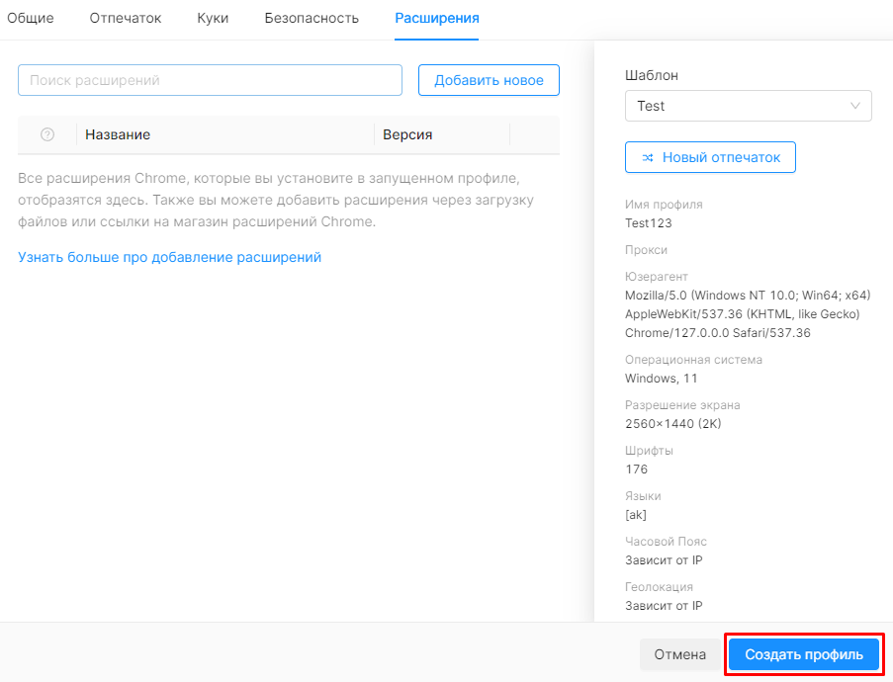The height and width of the screenshot is (682, 893).
Task: Click the shuffle icon in Новый отпечаток
Action: click(648, 158)
